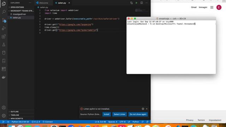
Task: Open Google account avatar E
Action: [x=219, y=7]
